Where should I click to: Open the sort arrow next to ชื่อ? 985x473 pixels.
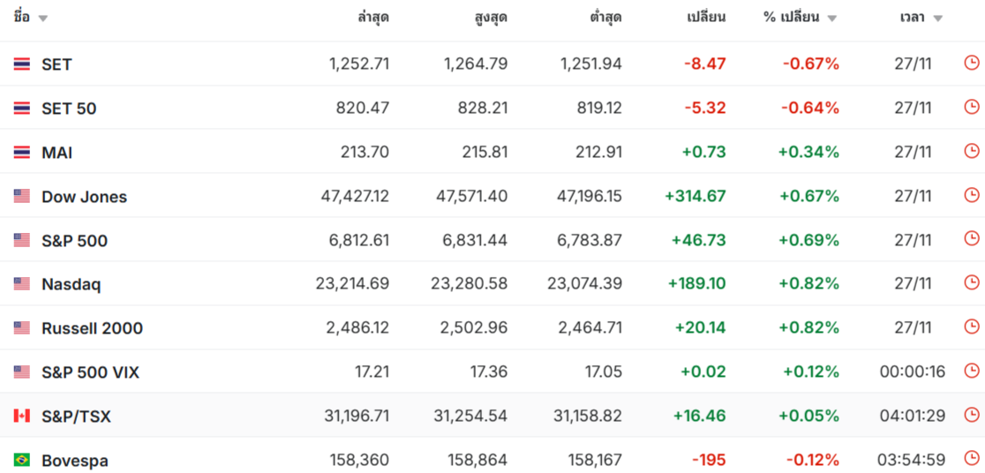43,19
